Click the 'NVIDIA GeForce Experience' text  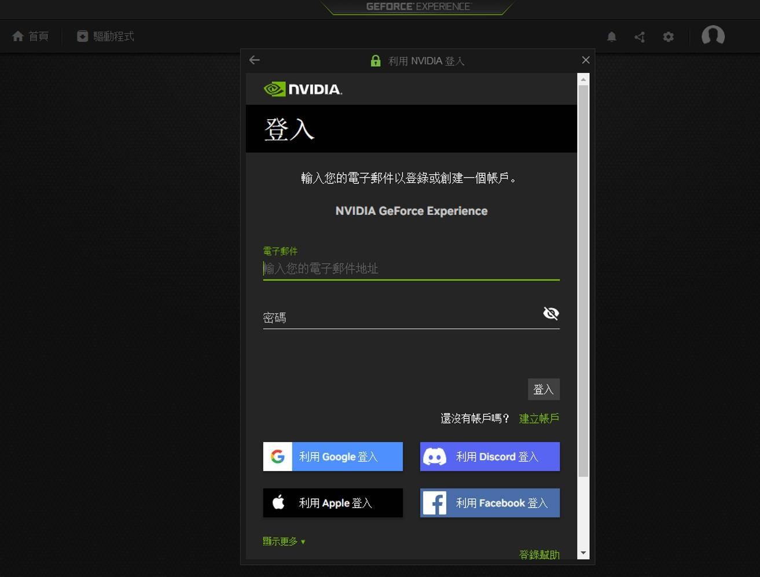[412, 211]
